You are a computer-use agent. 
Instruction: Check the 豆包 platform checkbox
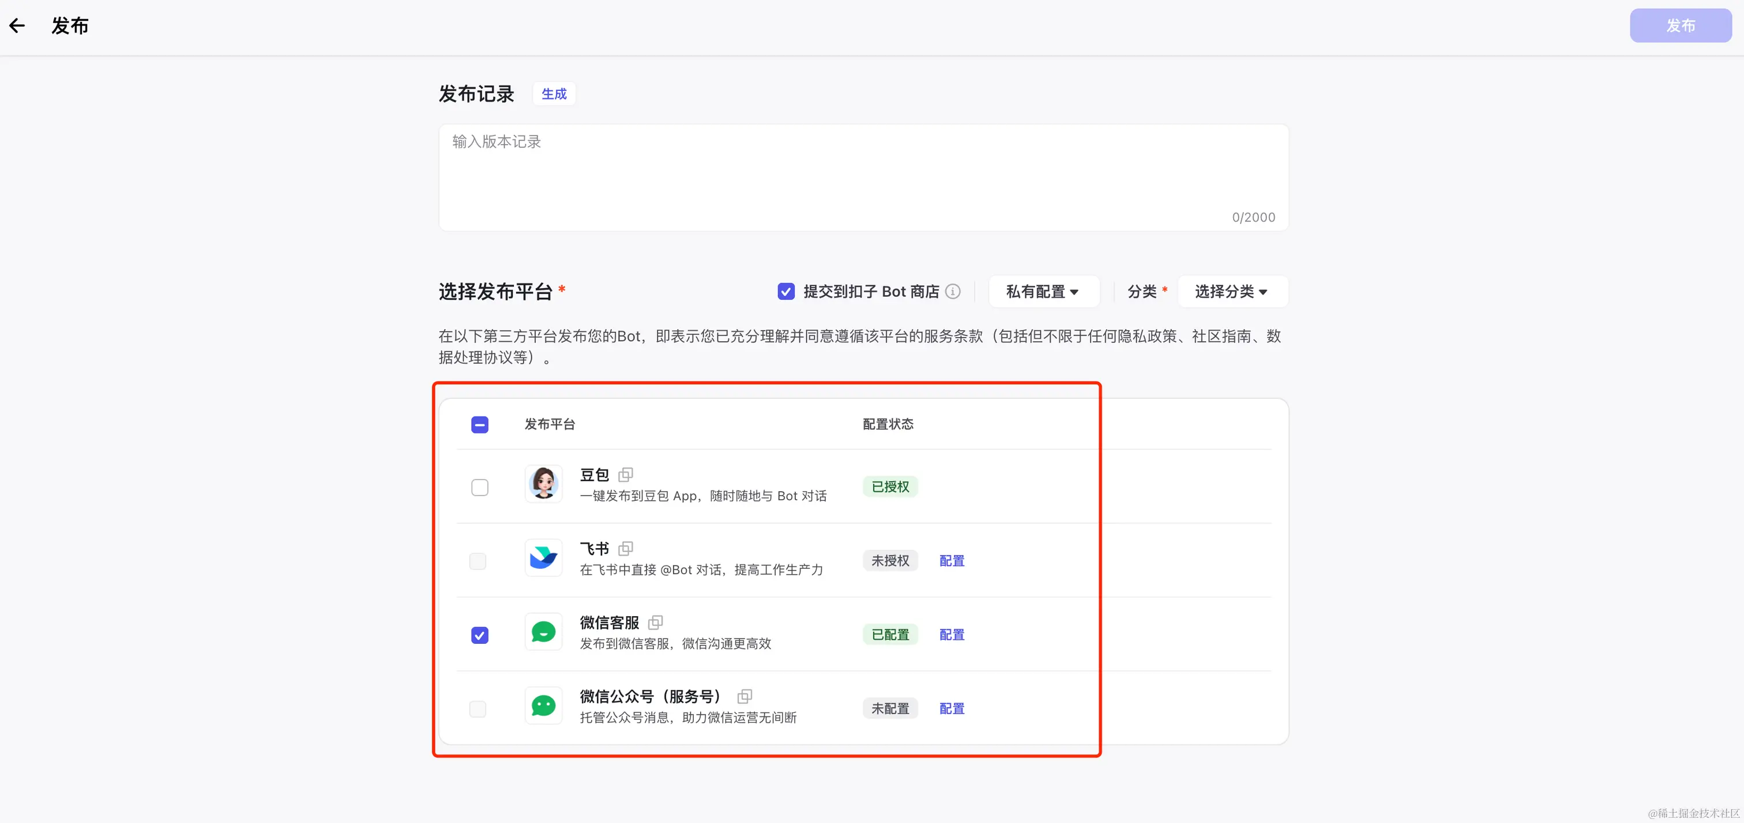[479, 488]
